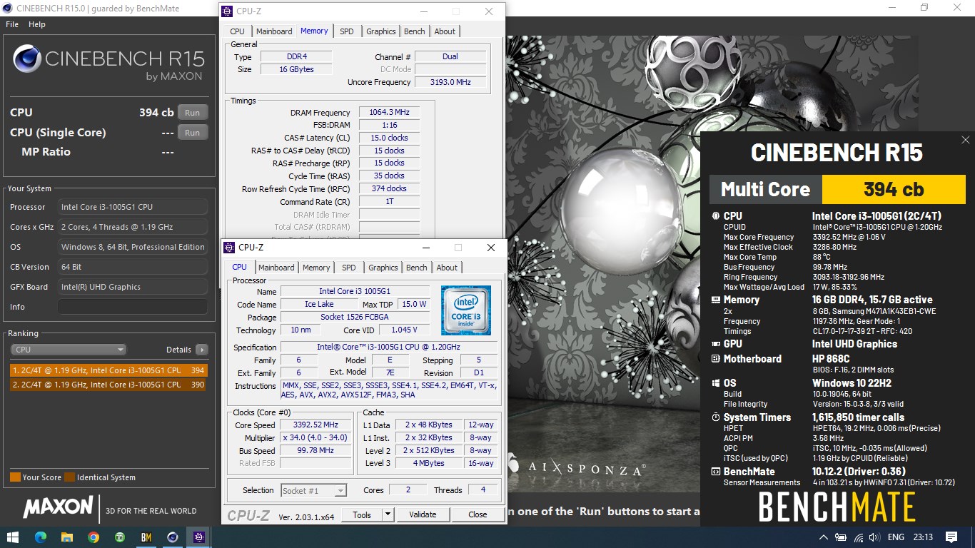Click the Intel Core i3 inside logo

(x=465, y=310)
